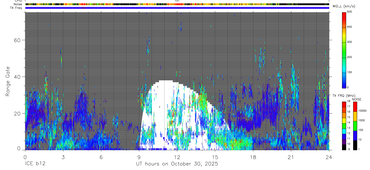Screen dimensions: 370x170
Task: Click the 'UT hours on October 30, 2025' label
Action: (x=177, y=164)
